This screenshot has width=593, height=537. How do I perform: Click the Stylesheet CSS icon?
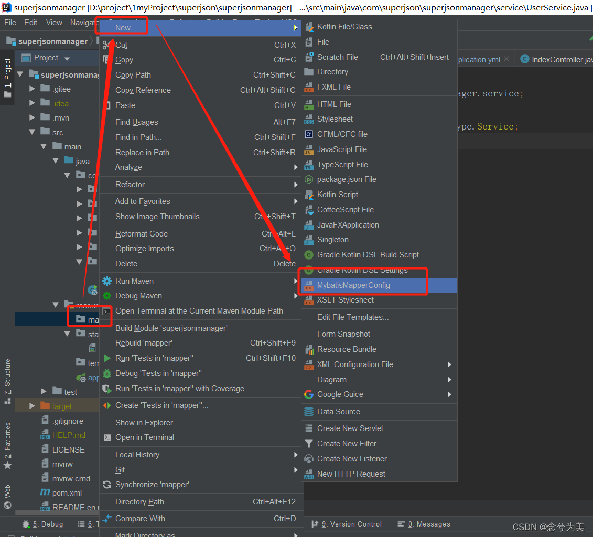(309, 119)
